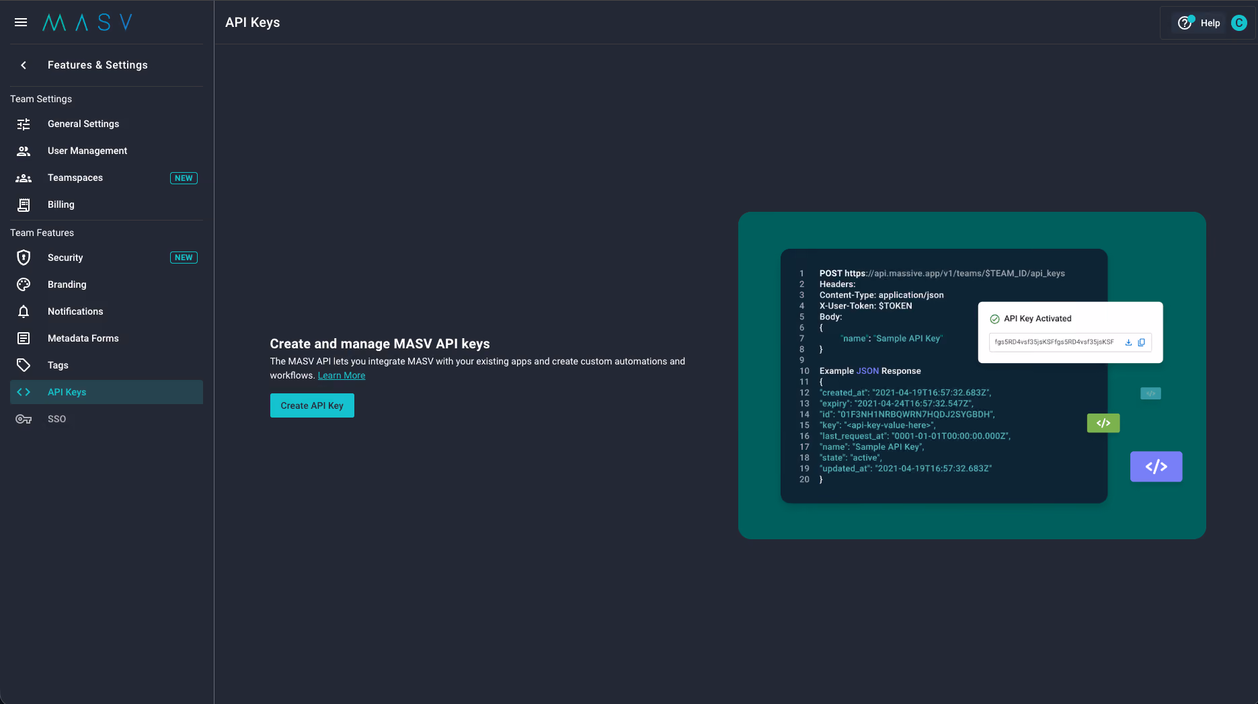
Task: Open Teamspaces menu item
Action: click(106, 178)
